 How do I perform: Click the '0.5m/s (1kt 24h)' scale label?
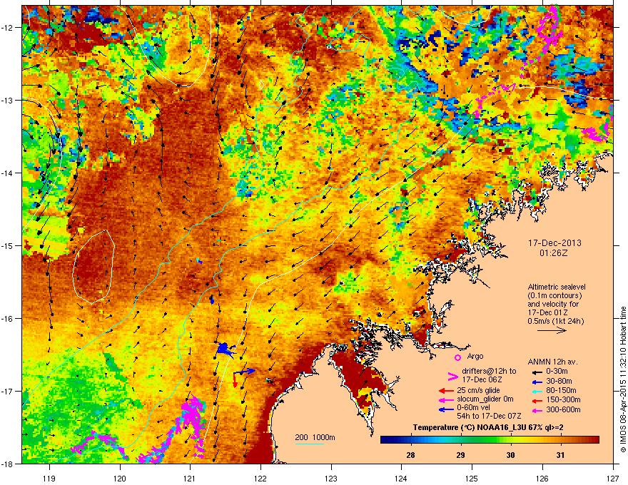point(555,321)
